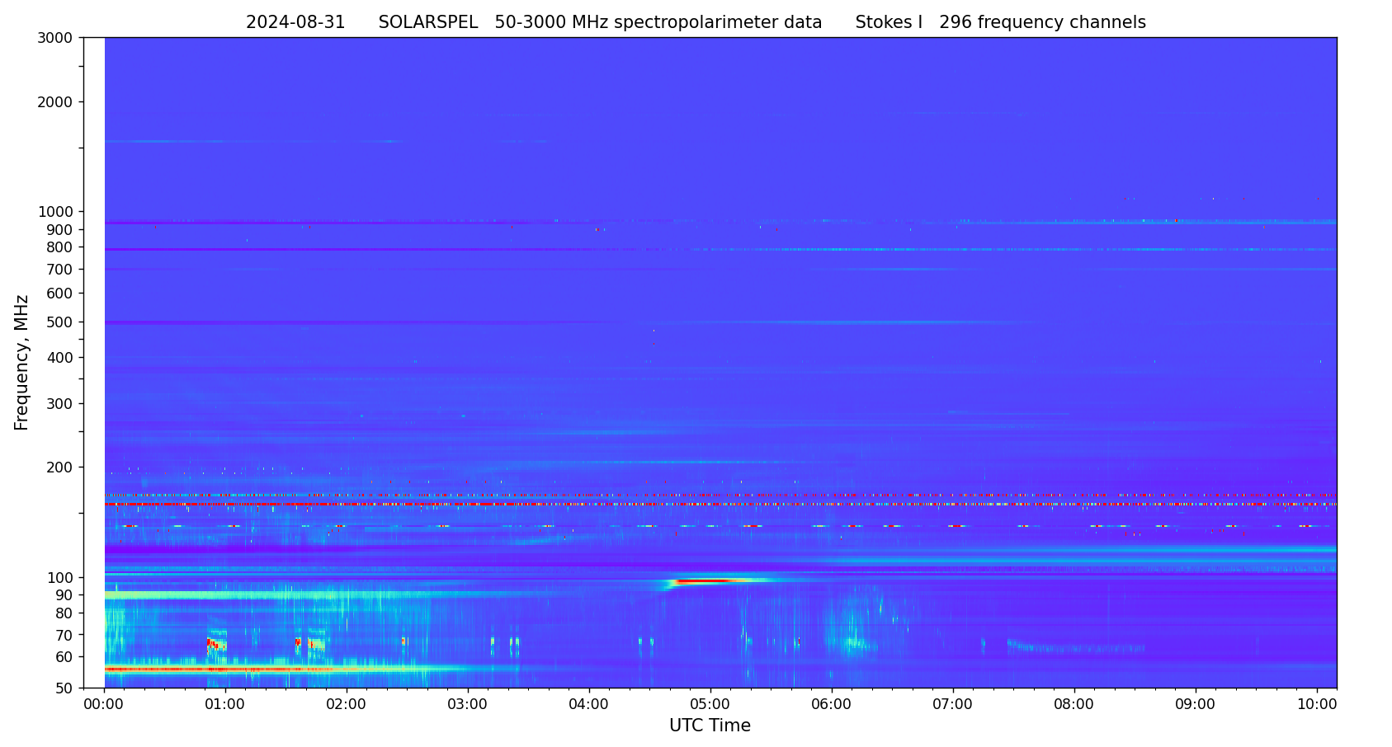Click the 'UTC Time' x-axis label
Screen dimensions: 1392x747
click(710, 726)
